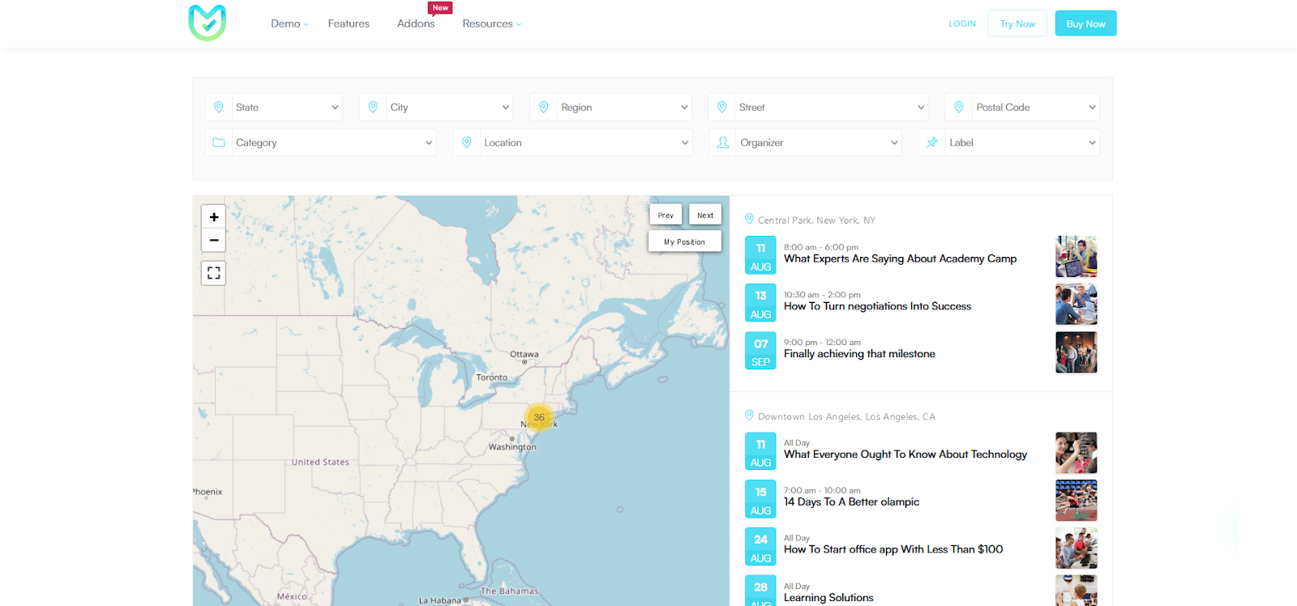Click the pin icon beside Street filter
This screenshot has height=606, width=1297.
pyautogui.click(x=722, y=107)
